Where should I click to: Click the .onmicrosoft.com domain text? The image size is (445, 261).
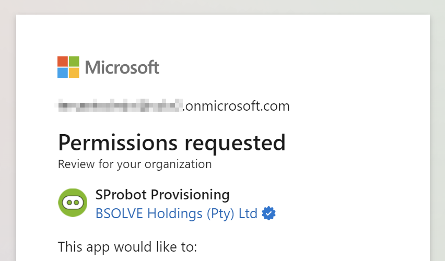click(236, 106)
